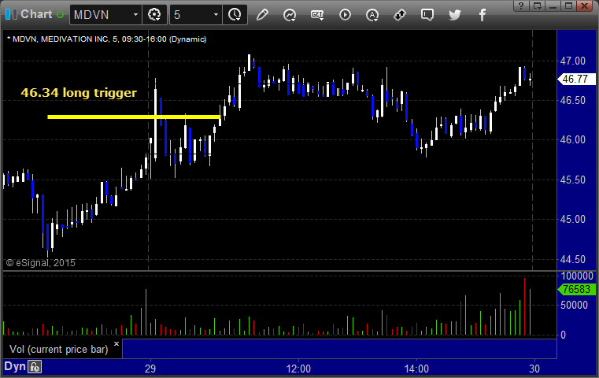Click the trade arrows icon
The height and width of the screenshot is (378, 599).
(400, 15)
